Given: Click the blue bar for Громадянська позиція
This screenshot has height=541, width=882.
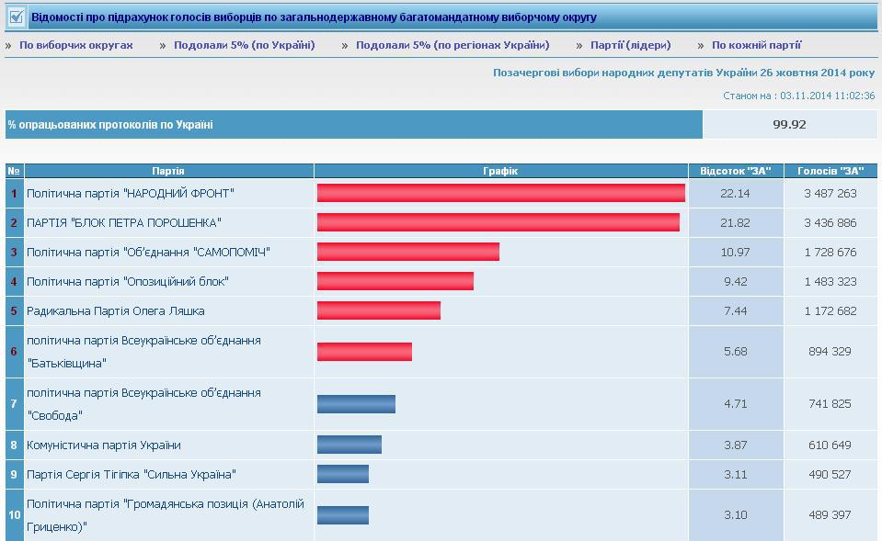Looking at the screenshot, I should tap(343, 515).
